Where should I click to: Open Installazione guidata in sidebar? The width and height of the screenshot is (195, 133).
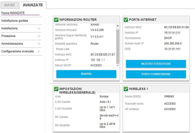pyautogui.click(x=15, y=21)
